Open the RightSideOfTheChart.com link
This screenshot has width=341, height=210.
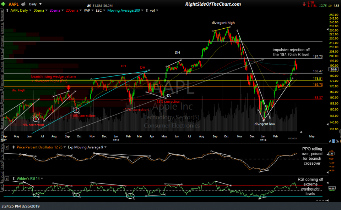click(x=213, y=4)
